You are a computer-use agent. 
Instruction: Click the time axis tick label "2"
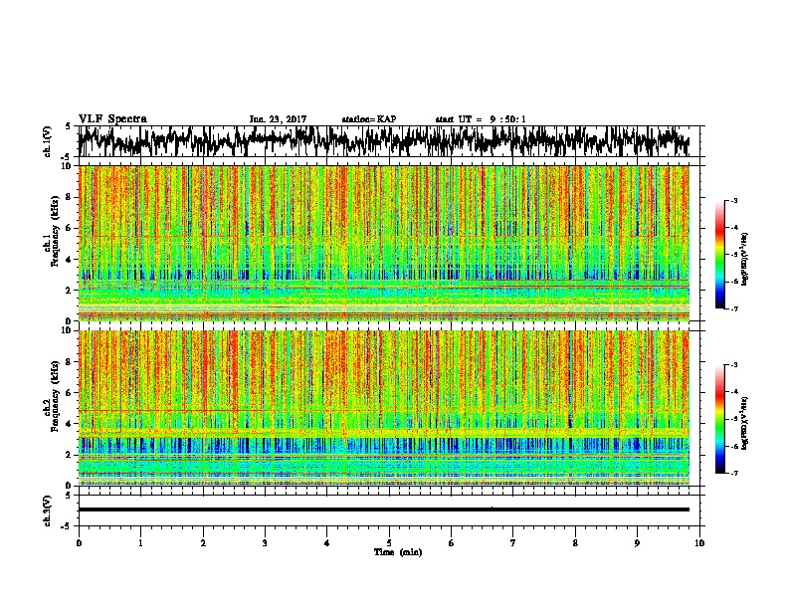pos(203,543)
